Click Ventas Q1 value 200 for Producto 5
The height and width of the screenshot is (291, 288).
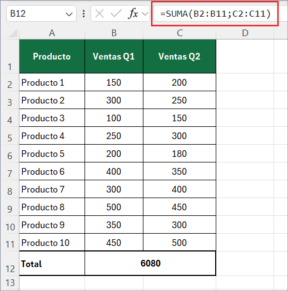pos(114,154)
